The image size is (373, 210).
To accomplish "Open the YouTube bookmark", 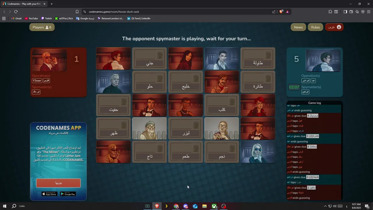I will 31,18.
